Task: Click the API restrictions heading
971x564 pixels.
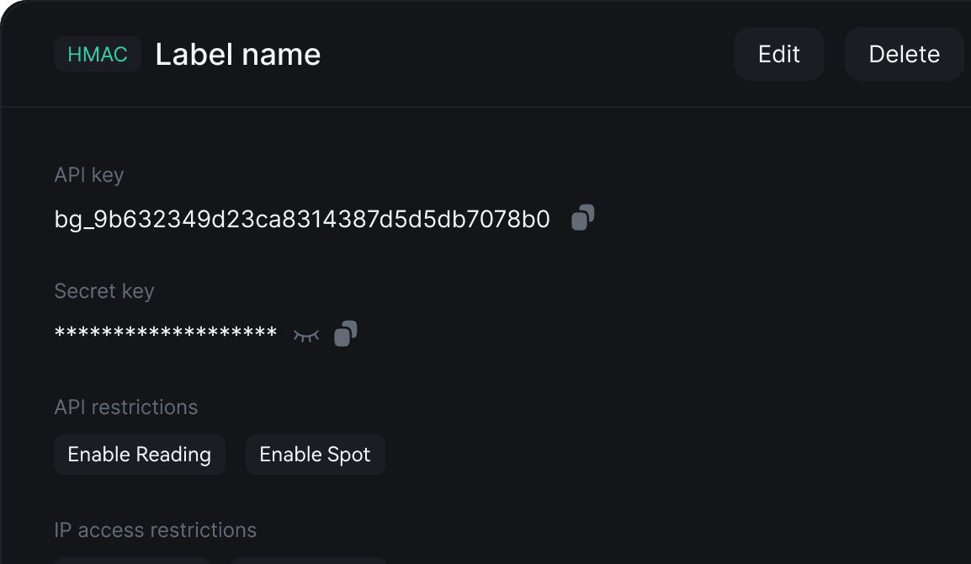Action: (126, 407)
